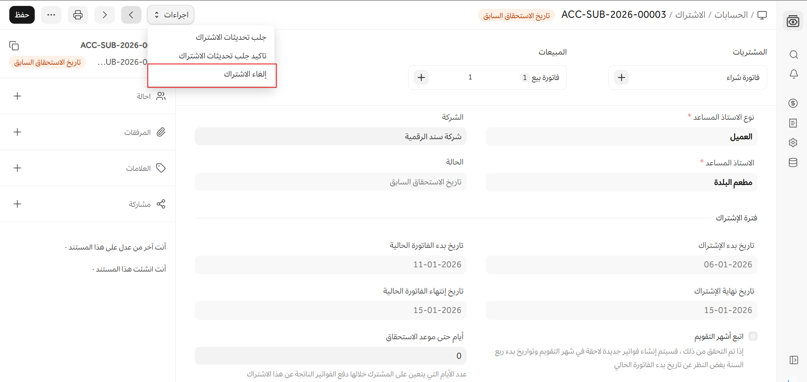This screenshot has width=807, height=382.
Task: Select إلغاء الاشتراك from the actions menu
Action: coord(245,74)
